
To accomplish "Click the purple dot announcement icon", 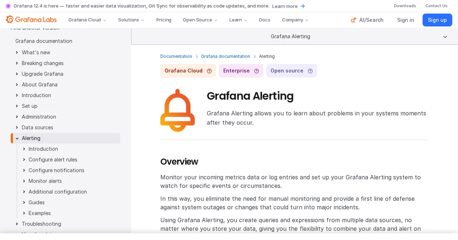I will (x=8, y=6).
